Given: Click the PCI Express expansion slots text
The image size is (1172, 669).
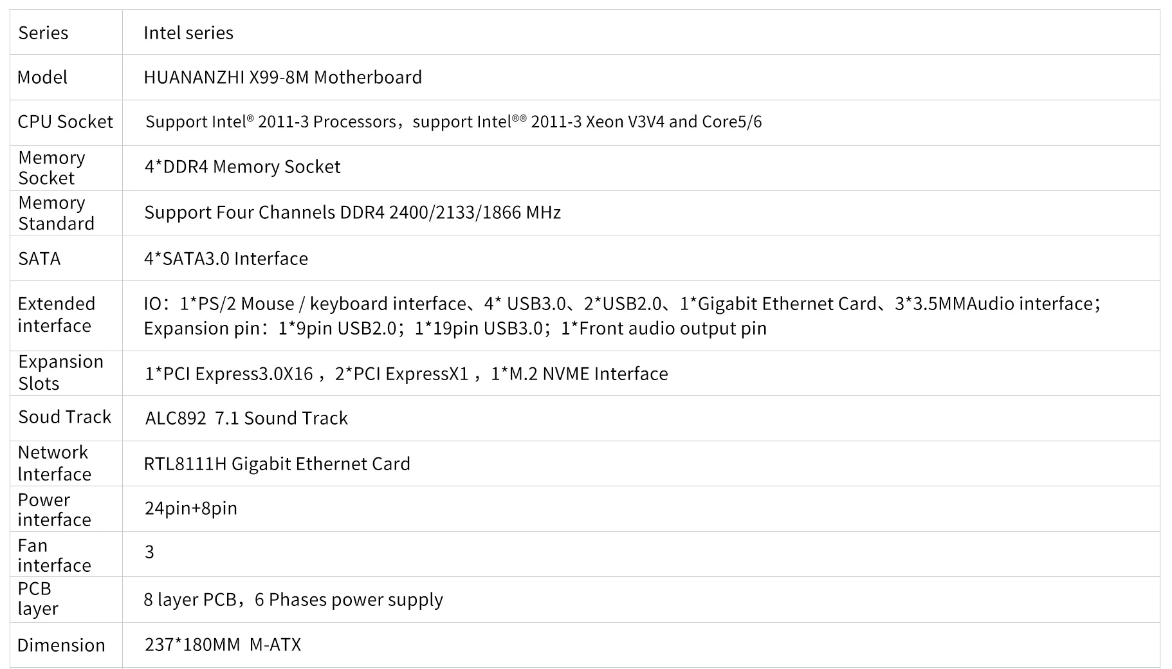Looking at the screenshot, I should point(406,374).
